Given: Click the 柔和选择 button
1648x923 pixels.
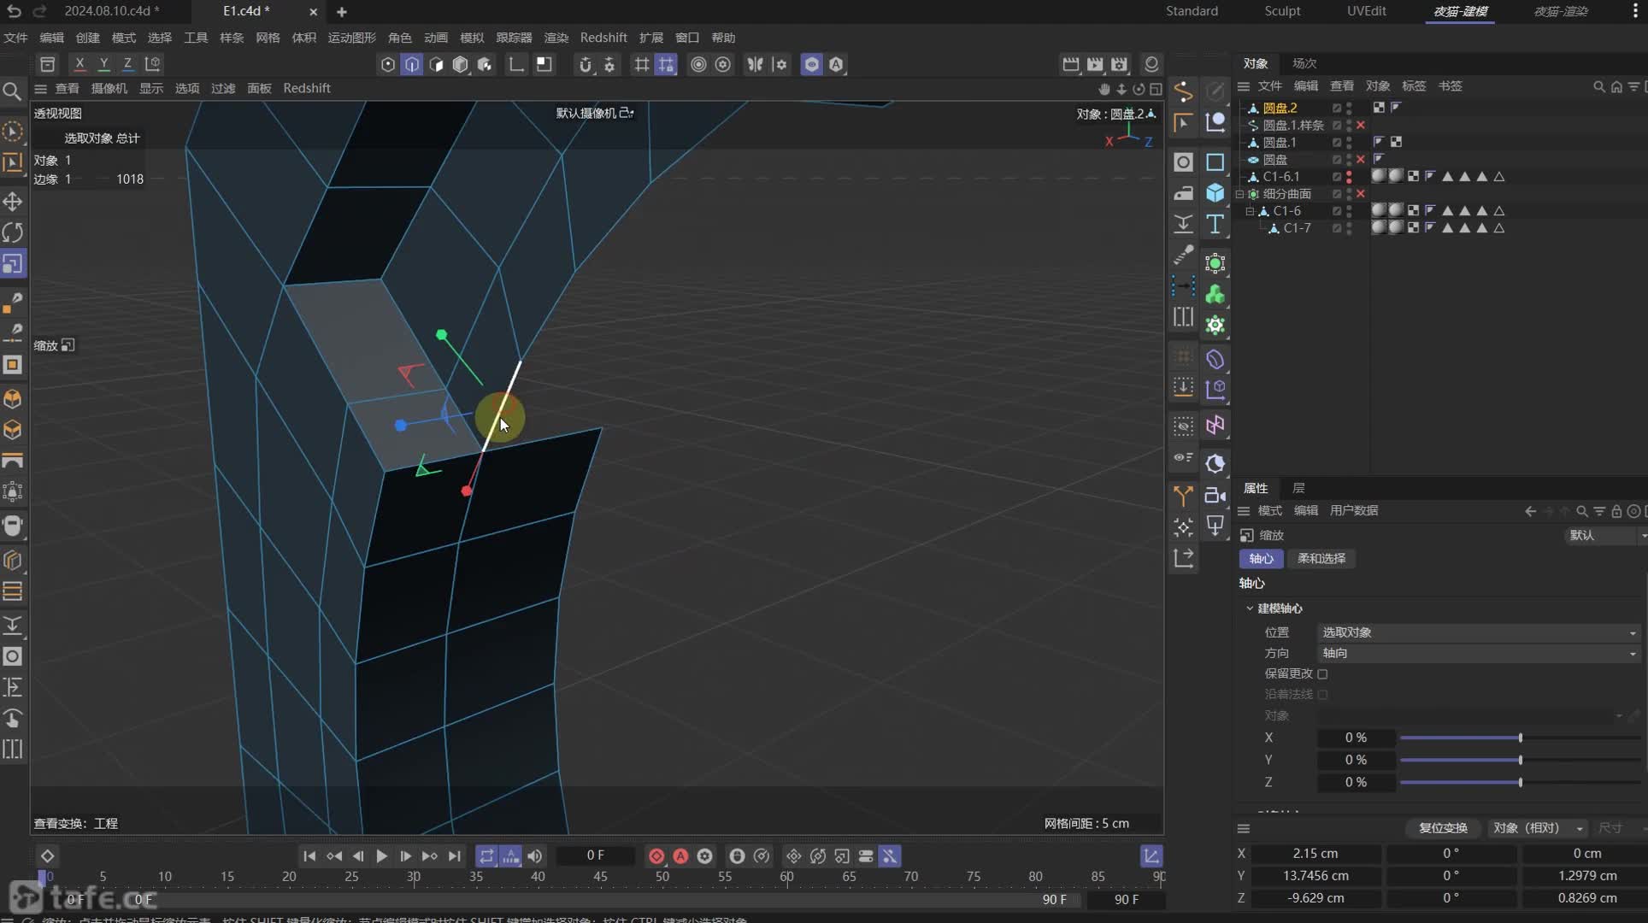Looking at the screenshot, I should [1321, 558].
